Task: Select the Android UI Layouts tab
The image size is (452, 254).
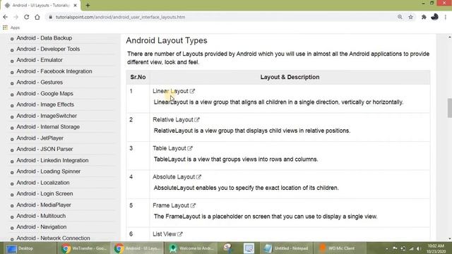Action: click(40, 5)
